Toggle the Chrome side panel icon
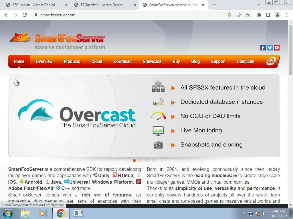 click(268, 15)
